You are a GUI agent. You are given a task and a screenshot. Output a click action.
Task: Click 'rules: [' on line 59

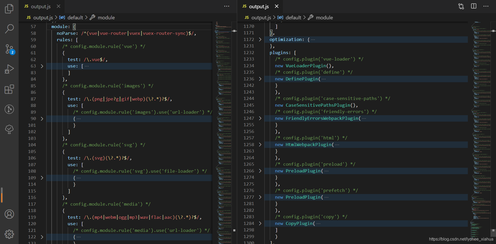(67, 40)
